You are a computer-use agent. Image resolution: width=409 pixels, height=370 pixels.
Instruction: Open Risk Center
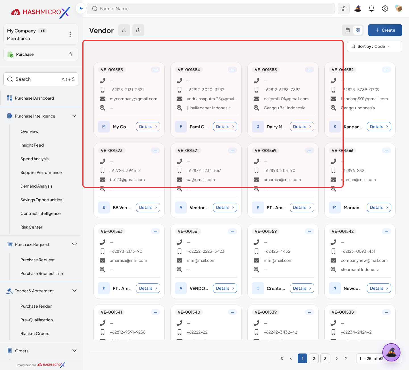pos(31,227)
